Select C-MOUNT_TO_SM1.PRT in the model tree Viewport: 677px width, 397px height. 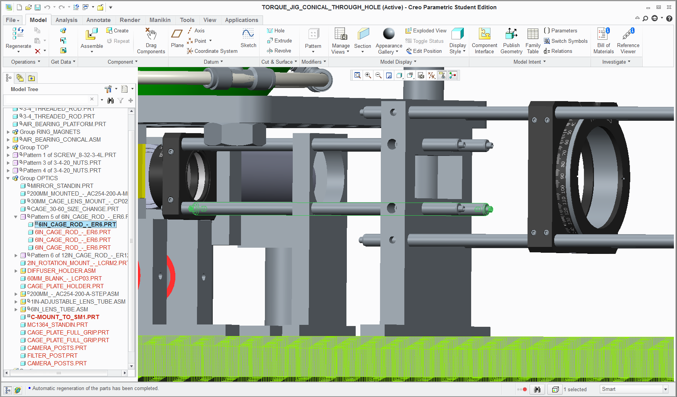pyautogui.click(x=65, y=317)
